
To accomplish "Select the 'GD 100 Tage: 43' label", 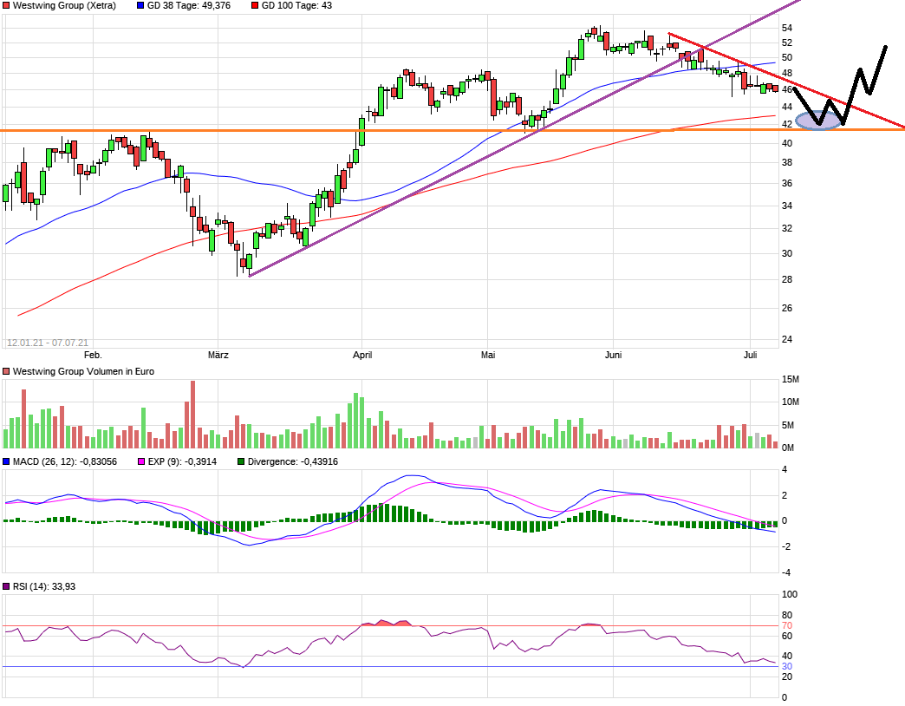I will 296,6.
